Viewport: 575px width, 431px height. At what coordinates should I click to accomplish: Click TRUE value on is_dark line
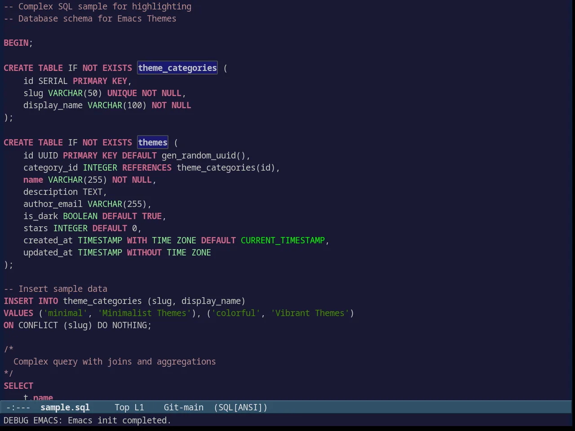[152, 216]
